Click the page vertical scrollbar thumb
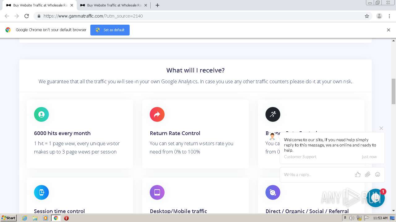The height and width of the screenshot is (222, 396). pyautogui.click(x=394, y=91)
